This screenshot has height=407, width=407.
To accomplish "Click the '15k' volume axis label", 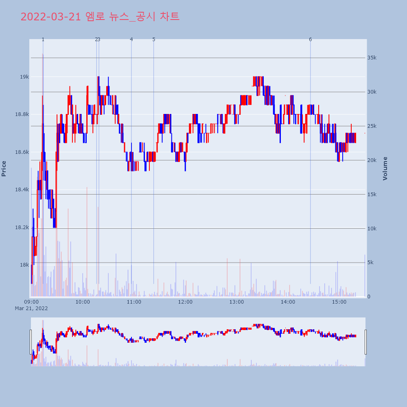I will 372,195.
